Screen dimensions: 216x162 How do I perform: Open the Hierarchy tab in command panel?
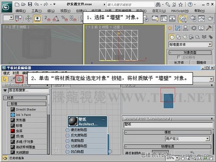pyautogui.click(x=185, y=28)
